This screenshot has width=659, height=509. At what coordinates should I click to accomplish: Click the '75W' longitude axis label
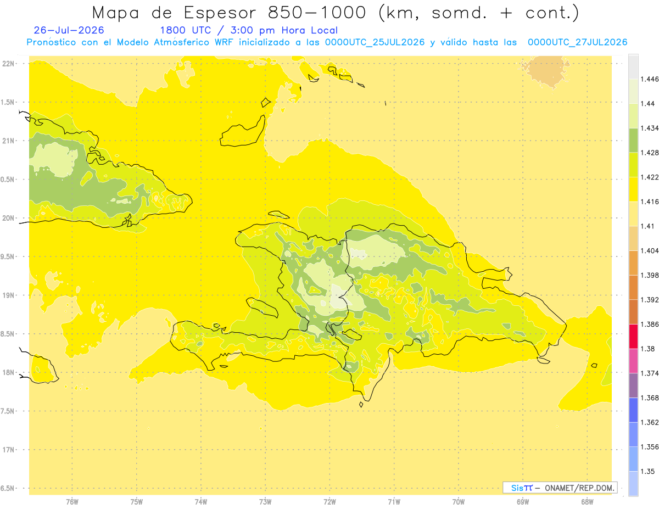point(137,502)
